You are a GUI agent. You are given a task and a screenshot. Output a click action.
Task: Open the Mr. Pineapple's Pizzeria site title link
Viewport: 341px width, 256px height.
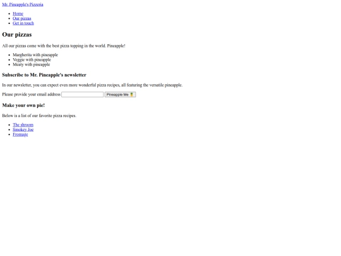coord(23,4)
